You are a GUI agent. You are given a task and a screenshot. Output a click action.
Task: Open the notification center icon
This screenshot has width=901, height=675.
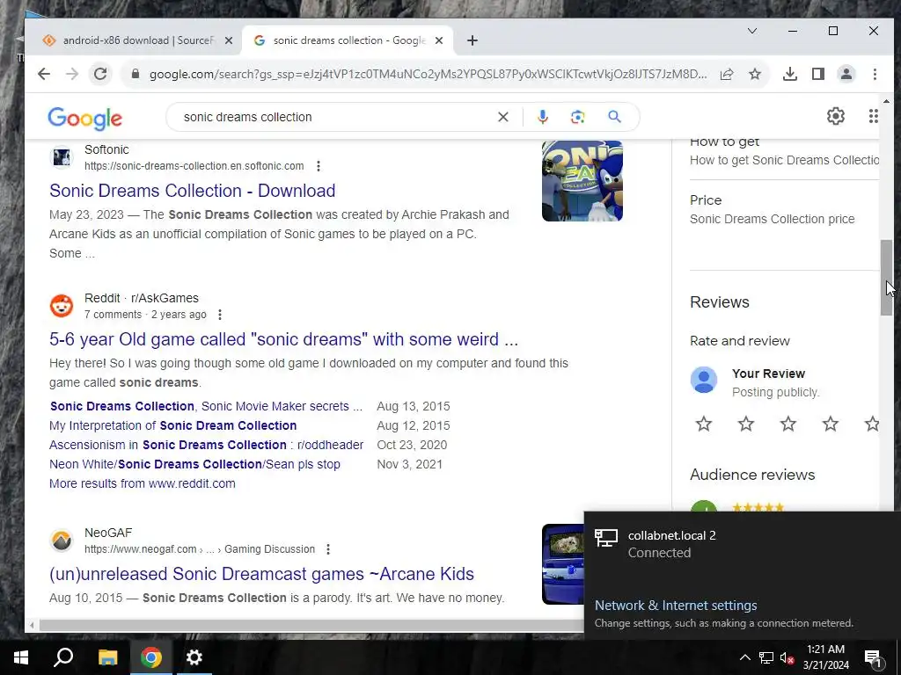[873, 657]
